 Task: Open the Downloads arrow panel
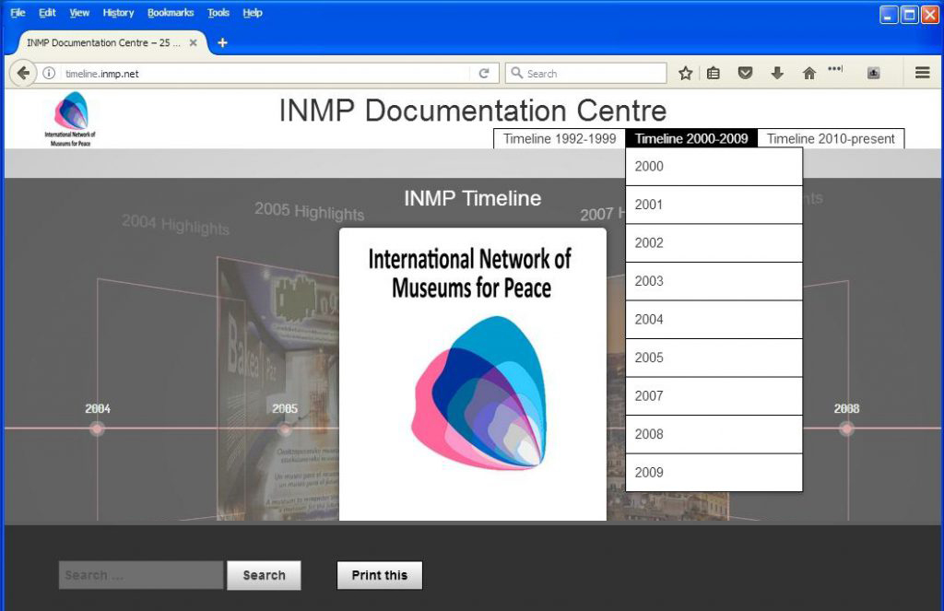(777, 74)
